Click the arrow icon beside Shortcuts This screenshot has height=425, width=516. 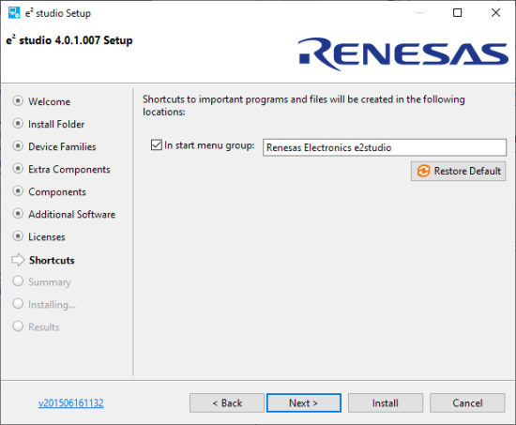18,260
